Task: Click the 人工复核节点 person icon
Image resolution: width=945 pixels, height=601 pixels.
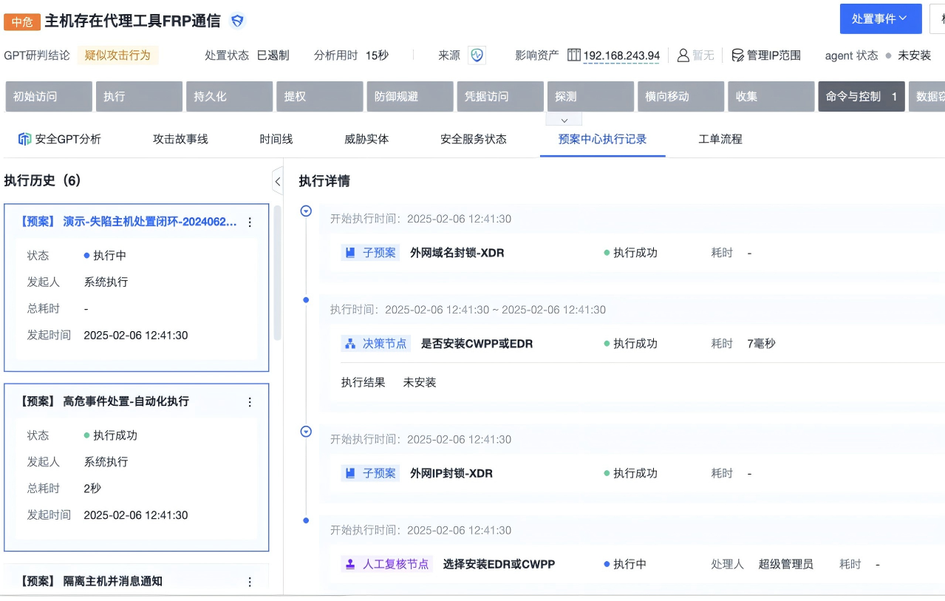Action: click(x=349, y=563)
